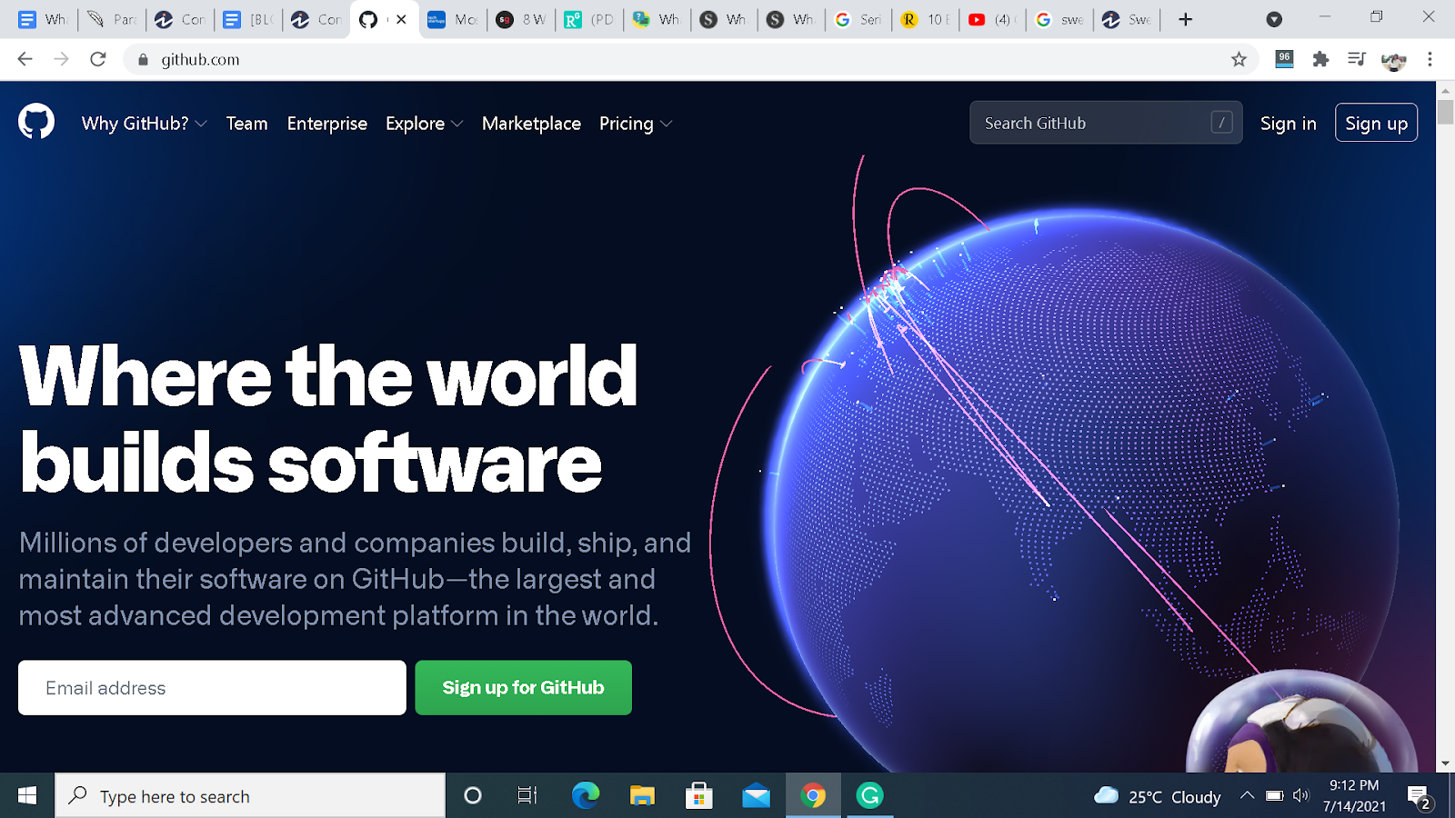The height and width of the screenshot is (818, 1455).
Task: Open the Extensions puzzle-piece menu
Action: point(1320,59)
